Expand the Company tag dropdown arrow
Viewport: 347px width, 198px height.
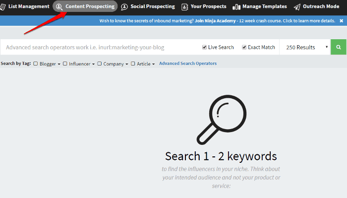pyautogui.click(x=127, y=64)
